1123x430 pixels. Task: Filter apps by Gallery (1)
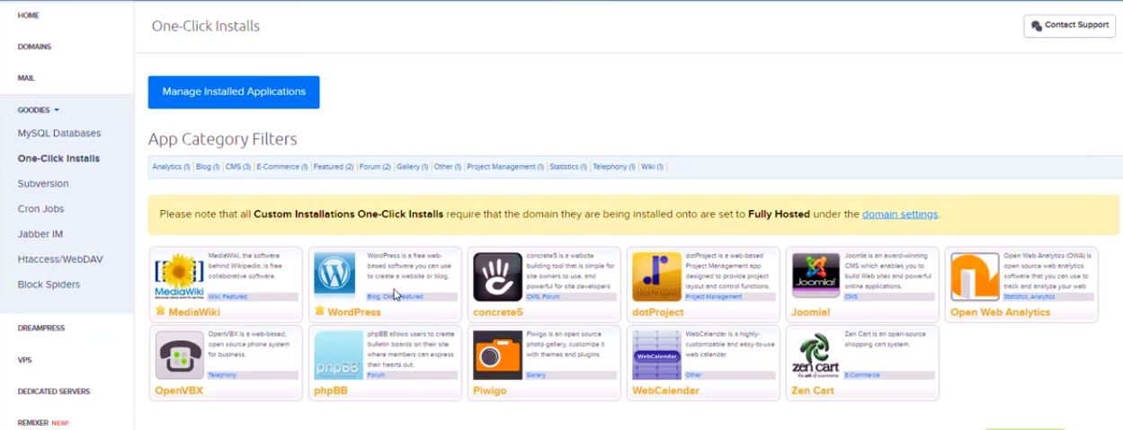pos(412,167)
